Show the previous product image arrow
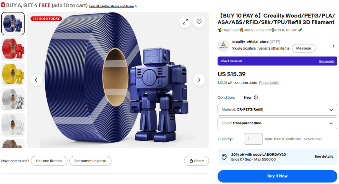 pos(36,80)
